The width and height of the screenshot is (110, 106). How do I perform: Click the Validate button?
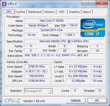76,100
